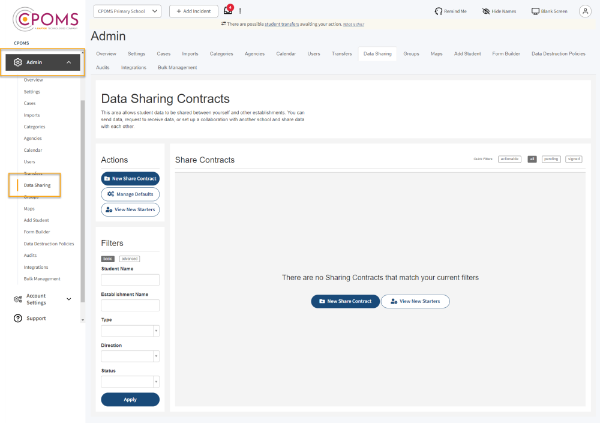Open the Type filter dropdown

pos(130,331)
